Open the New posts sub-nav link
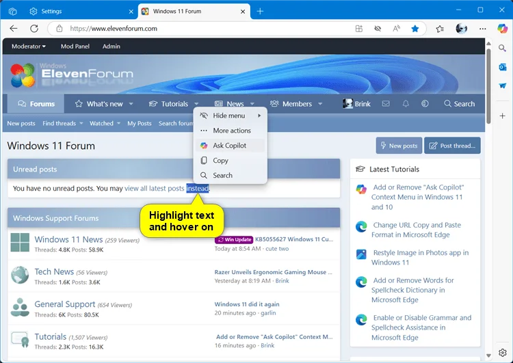Viewport: 513px width, 363px height. coord(21,124)
